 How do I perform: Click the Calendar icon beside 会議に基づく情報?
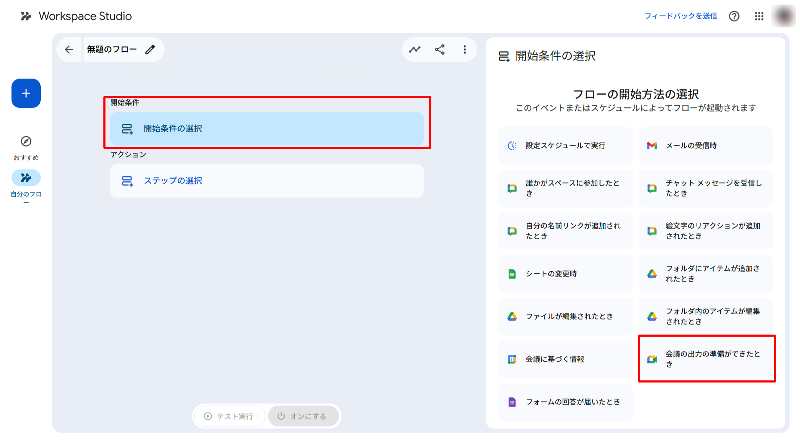click(x=512, y=359)
